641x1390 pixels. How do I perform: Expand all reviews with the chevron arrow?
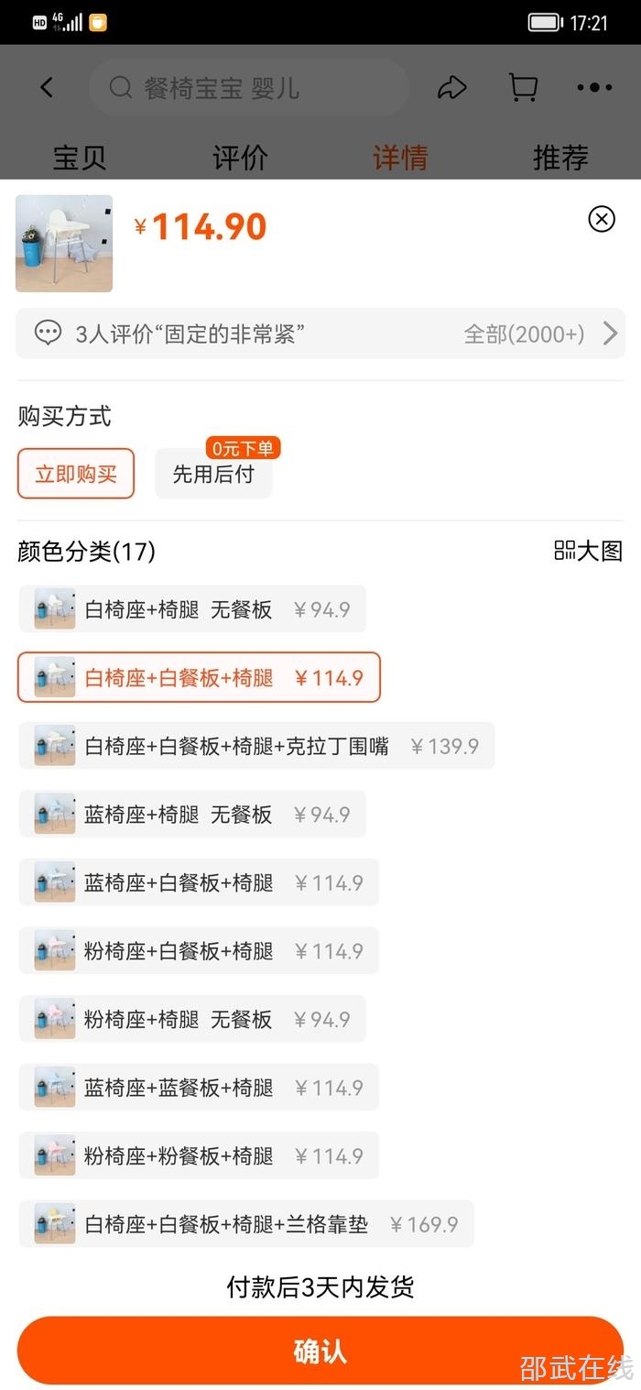[x=611, y=334]
